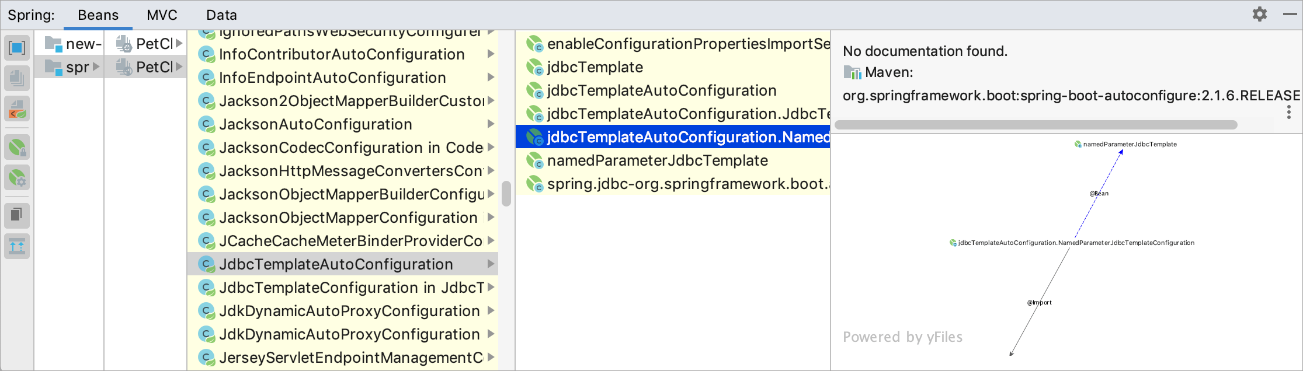Select jdbcTemplateAutoConfiguration.JdbcTe bean
Image resolution: width=1303 pixels, height=371 pixels.
pos(673,114)
